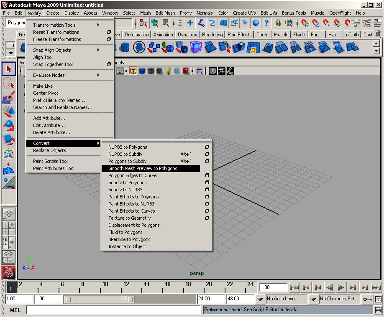Select the Universal Manipulator tool
Screen dimensions: 384x317
click(x=9, y=154)
